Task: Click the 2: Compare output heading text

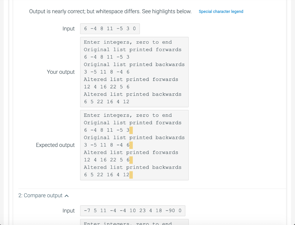Action: [x=40, y=195]
